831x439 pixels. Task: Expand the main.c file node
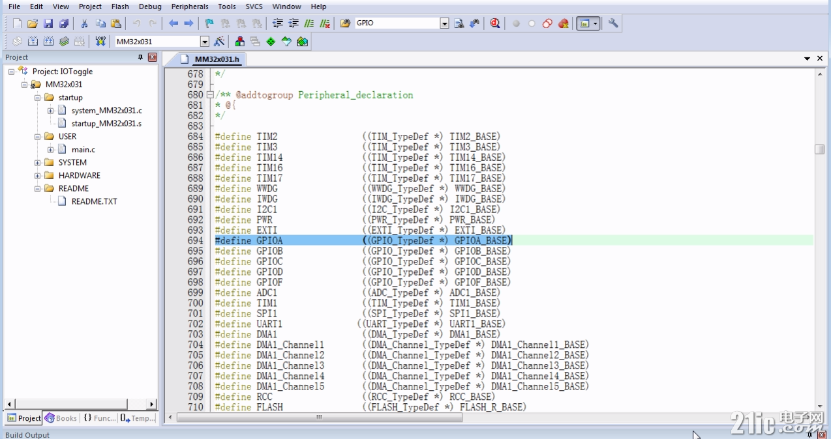50,150
